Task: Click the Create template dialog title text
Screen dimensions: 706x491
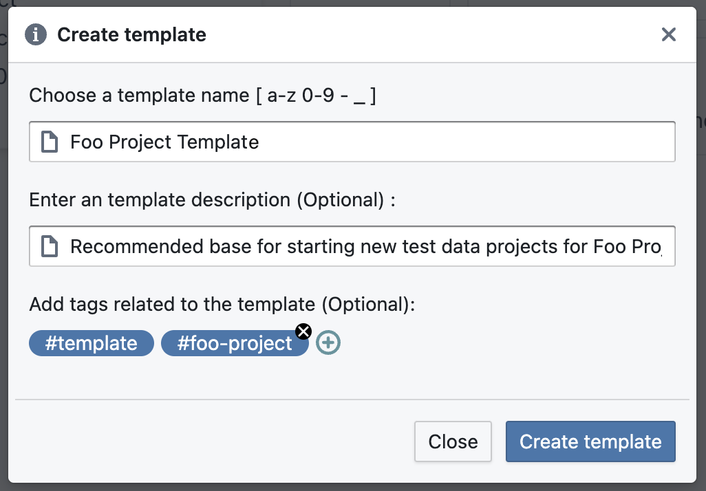Action: pyautogui.click(x=131, y=34)
